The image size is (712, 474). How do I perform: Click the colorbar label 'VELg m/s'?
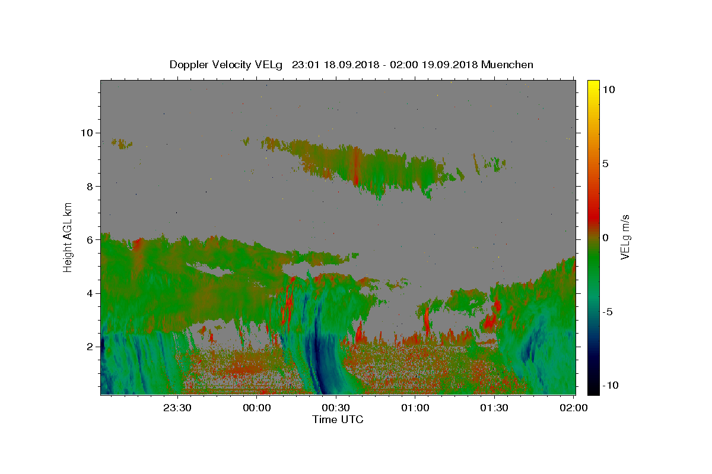coord(624,237)
